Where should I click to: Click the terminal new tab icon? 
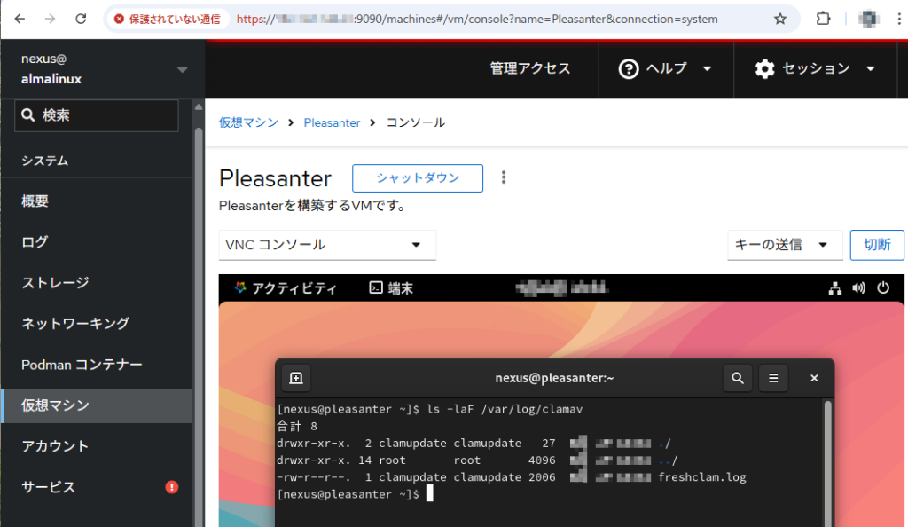[x=296, y=378]
